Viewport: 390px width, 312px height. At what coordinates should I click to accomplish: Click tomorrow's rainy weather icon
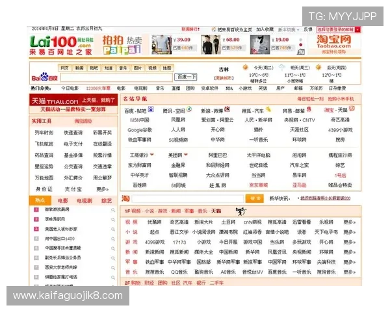pyautogui.click(x=282, y=67)
